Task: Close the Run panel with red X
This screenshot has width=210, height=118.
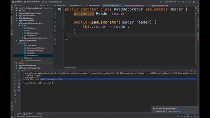Action: (15, 99)
